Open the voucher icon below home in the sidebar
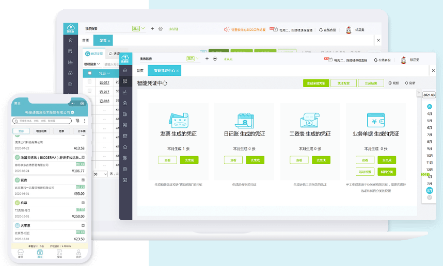This screenshot has height=266, width=443. tap(125, 81)
